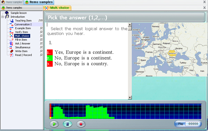The image size is (208, 131).
Task: Choose answer 1 red box
Action: pos(50,52)
